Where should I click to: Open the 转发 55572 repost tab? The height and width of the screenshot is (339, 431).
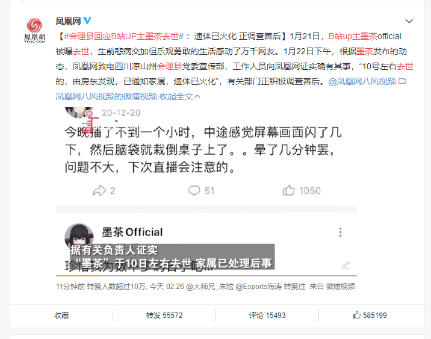pos(164,316)
